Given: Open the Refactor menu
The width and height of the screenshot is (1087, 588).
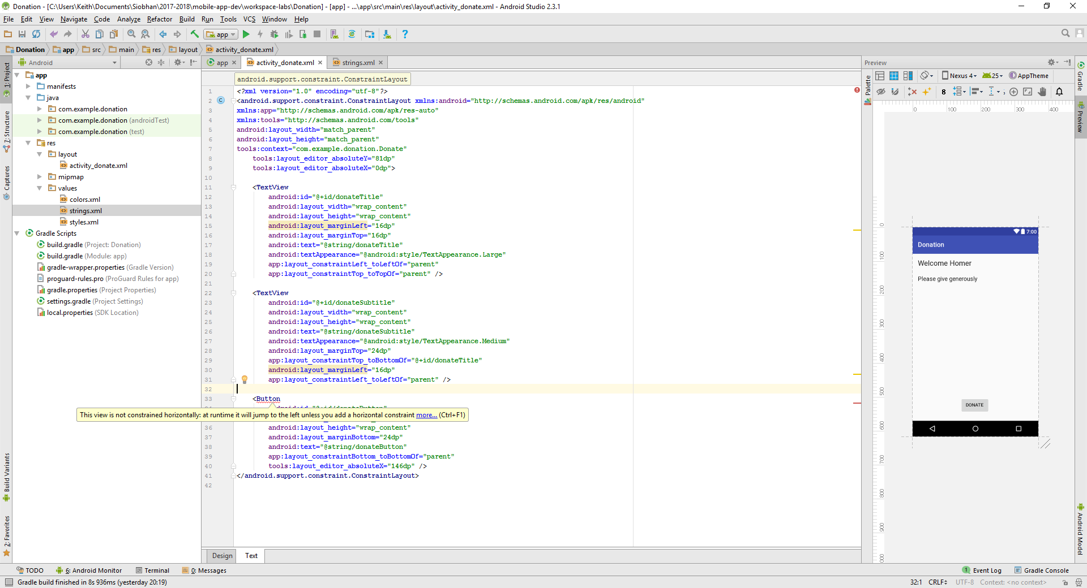Looking at the screenshot, I should tap(160, 19).
